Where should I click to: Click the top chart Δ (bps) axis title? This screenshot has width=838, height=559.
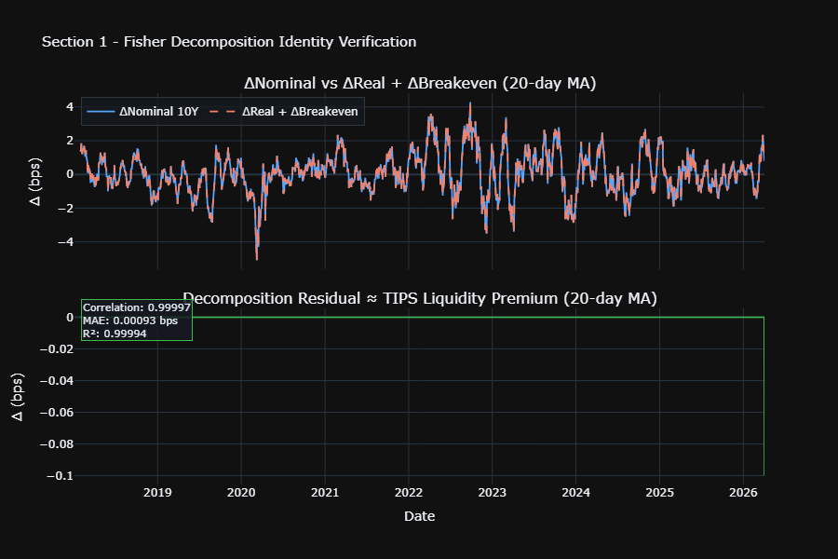tap(35, 182)
